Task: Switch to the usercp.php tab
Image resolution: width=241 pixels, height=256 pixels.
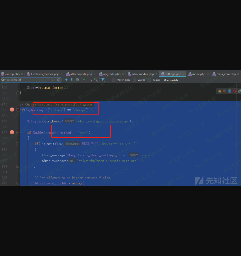Action: (x=12, y=74)
